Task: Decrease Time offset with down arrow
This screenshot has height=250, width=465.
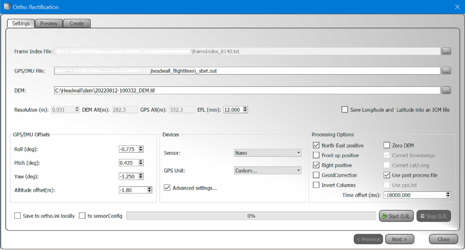Action: [x=448, y=196]
